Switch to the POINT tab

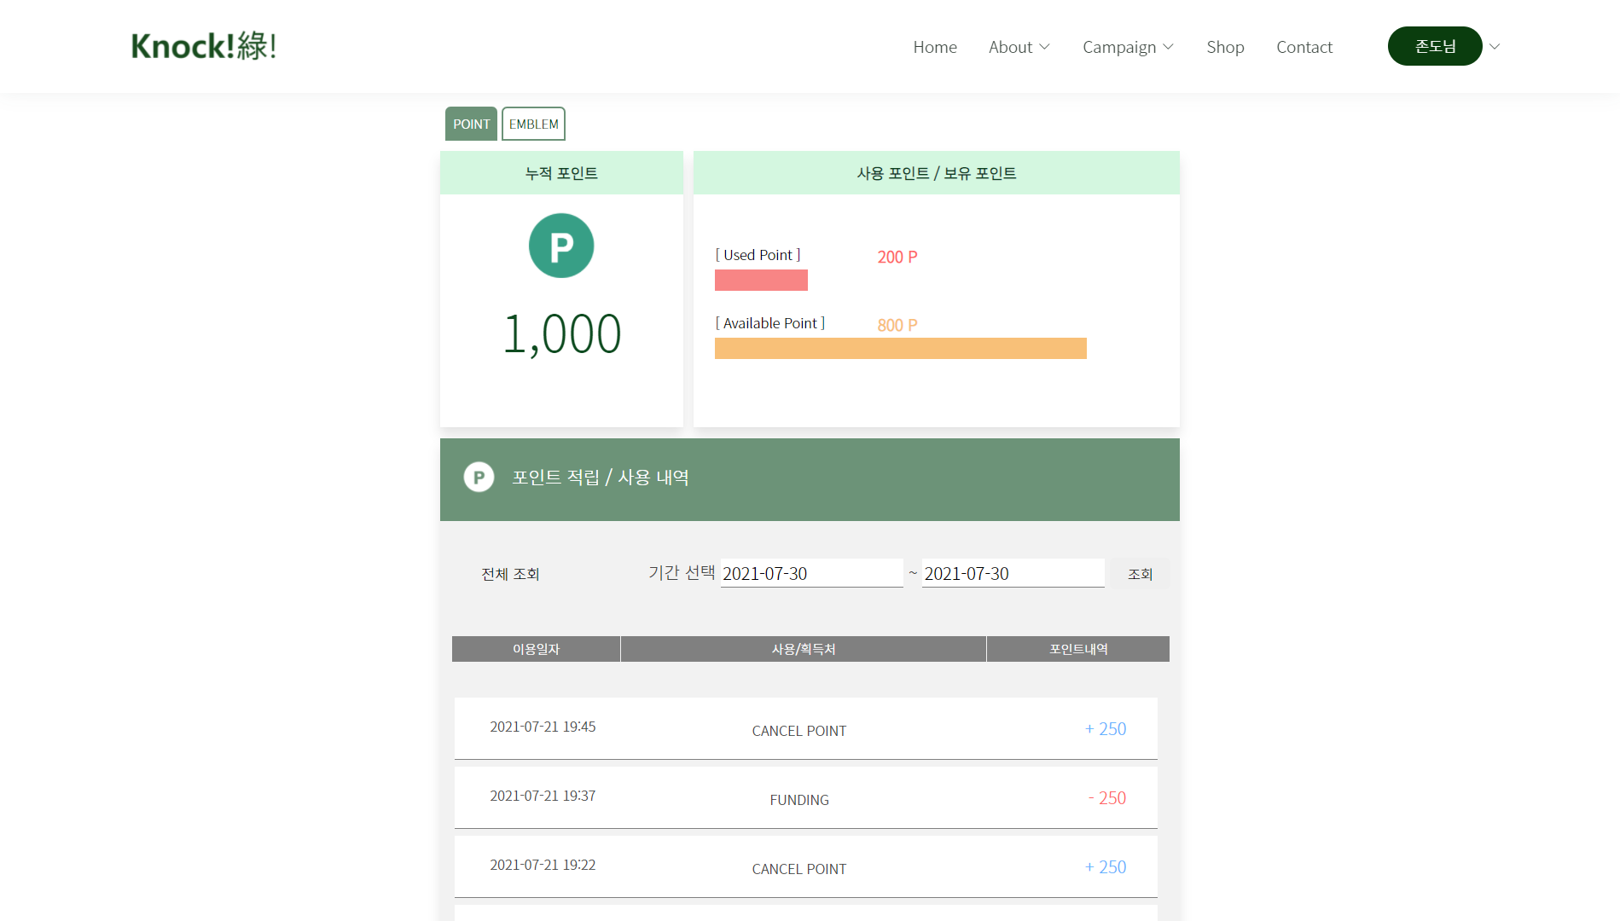(x=471, y=124)
